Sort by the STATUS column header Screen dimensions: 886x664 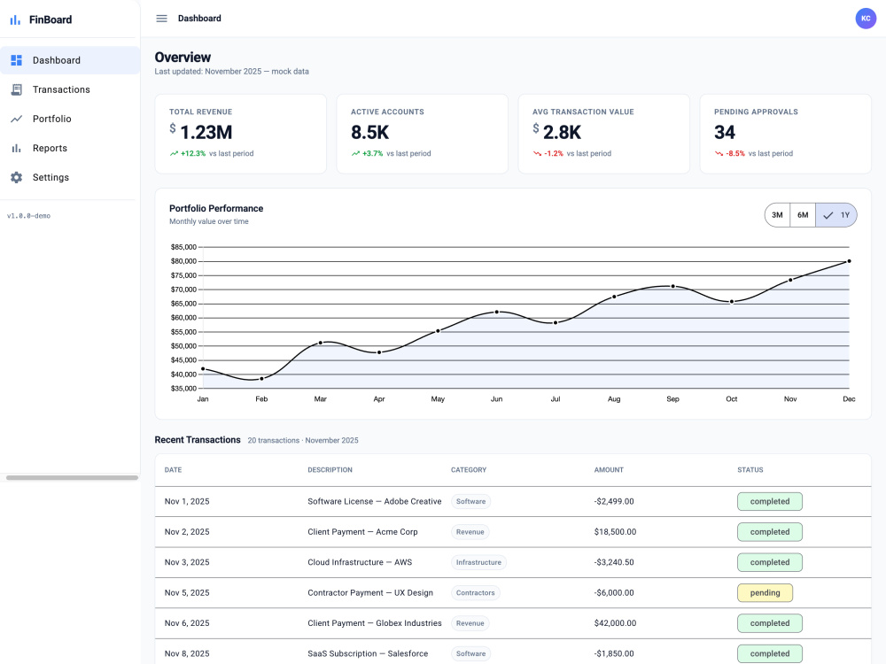pos(750,470)
